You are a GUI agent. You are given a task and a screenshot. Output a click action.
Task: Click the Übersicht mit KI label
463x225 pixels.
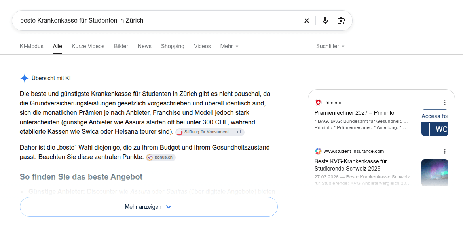pyautogui.click(x=51, y=78)
